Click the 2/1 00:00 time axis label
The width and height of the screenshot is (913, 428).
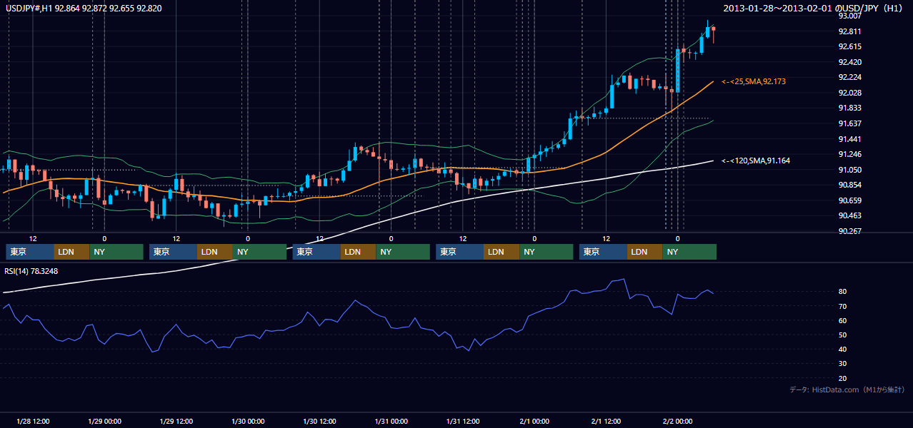534,422
